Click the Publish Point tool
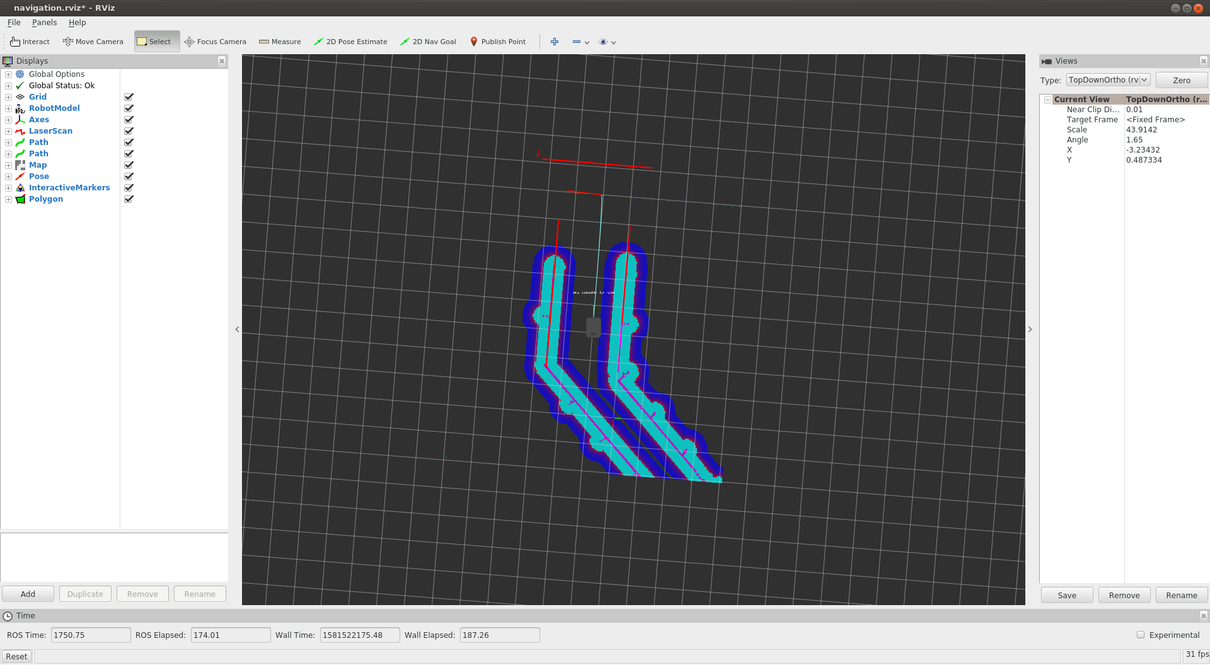This screenshot has height=665, width=1210. pos(498,42)
